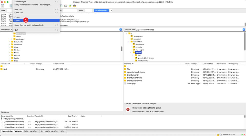Collapse the wp-content remote folder
Screen dimensions: 246x136
point(128,42)
